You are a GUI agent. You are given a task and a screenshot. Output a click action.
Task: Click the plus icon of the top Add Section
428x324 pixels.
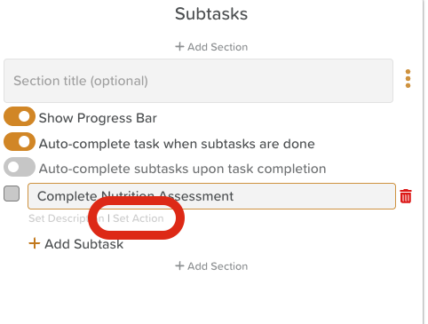pyautogui.click(x=179, y=46)
